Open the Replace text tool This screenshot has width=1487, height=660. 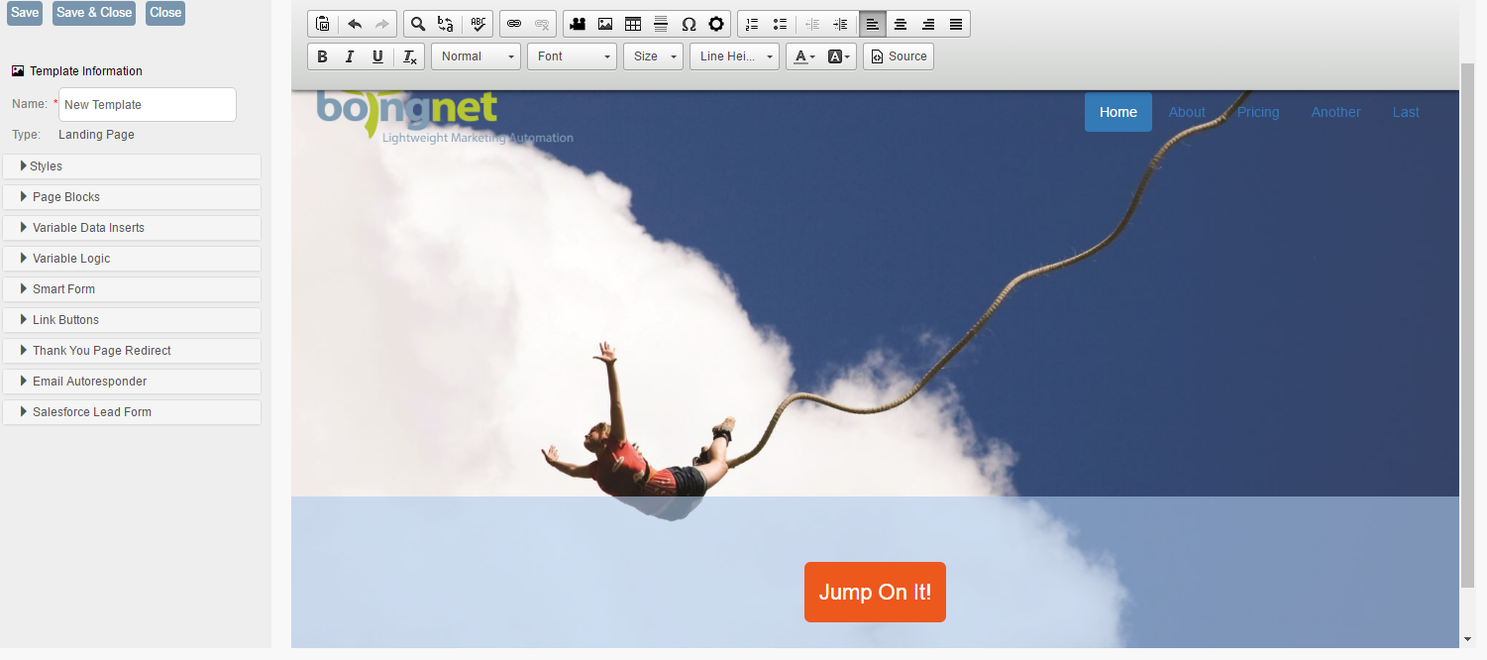coord(446,24)
